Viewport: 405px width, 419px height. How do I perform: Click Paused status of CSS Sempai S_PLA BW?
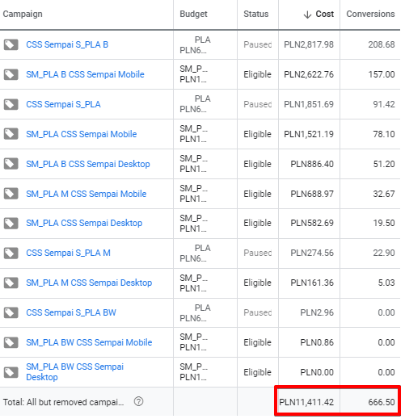click(258, 312)
